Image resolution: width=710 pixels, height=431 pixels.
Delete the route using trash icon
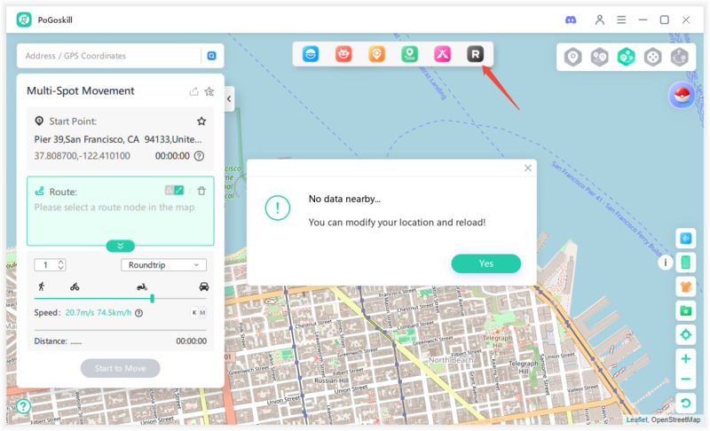point(201,191)
